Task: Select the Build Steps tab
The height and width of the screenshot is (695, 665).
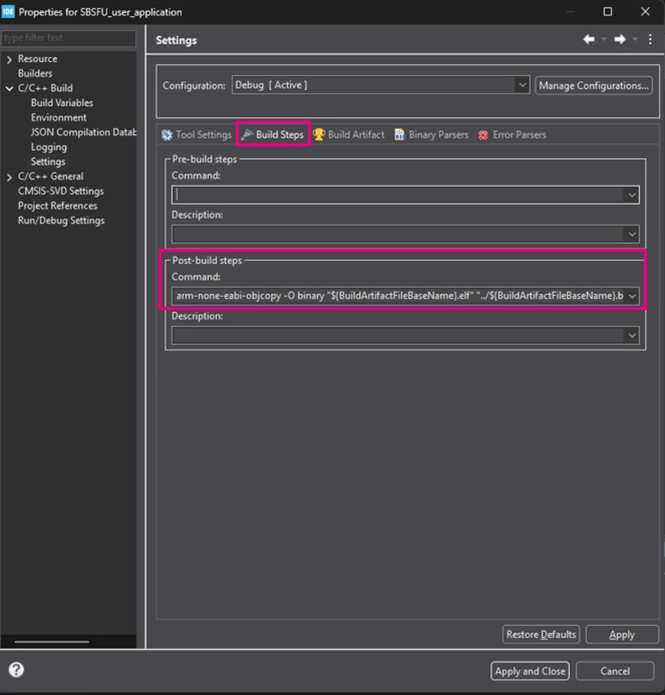Action: click(273, 134)
